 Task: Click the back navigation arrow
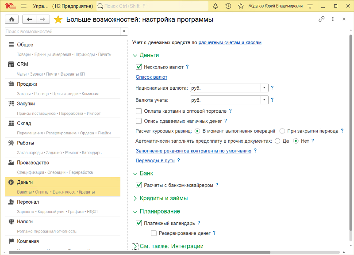pos(30,19)
